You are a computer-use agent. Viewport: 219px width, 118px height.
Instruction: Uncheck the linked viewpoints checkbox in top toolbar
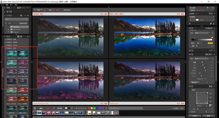pos(62,10)
